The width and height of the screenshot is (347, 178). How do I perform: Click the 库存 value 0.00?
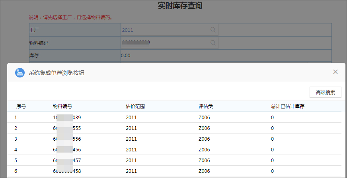tap(126, 56)
